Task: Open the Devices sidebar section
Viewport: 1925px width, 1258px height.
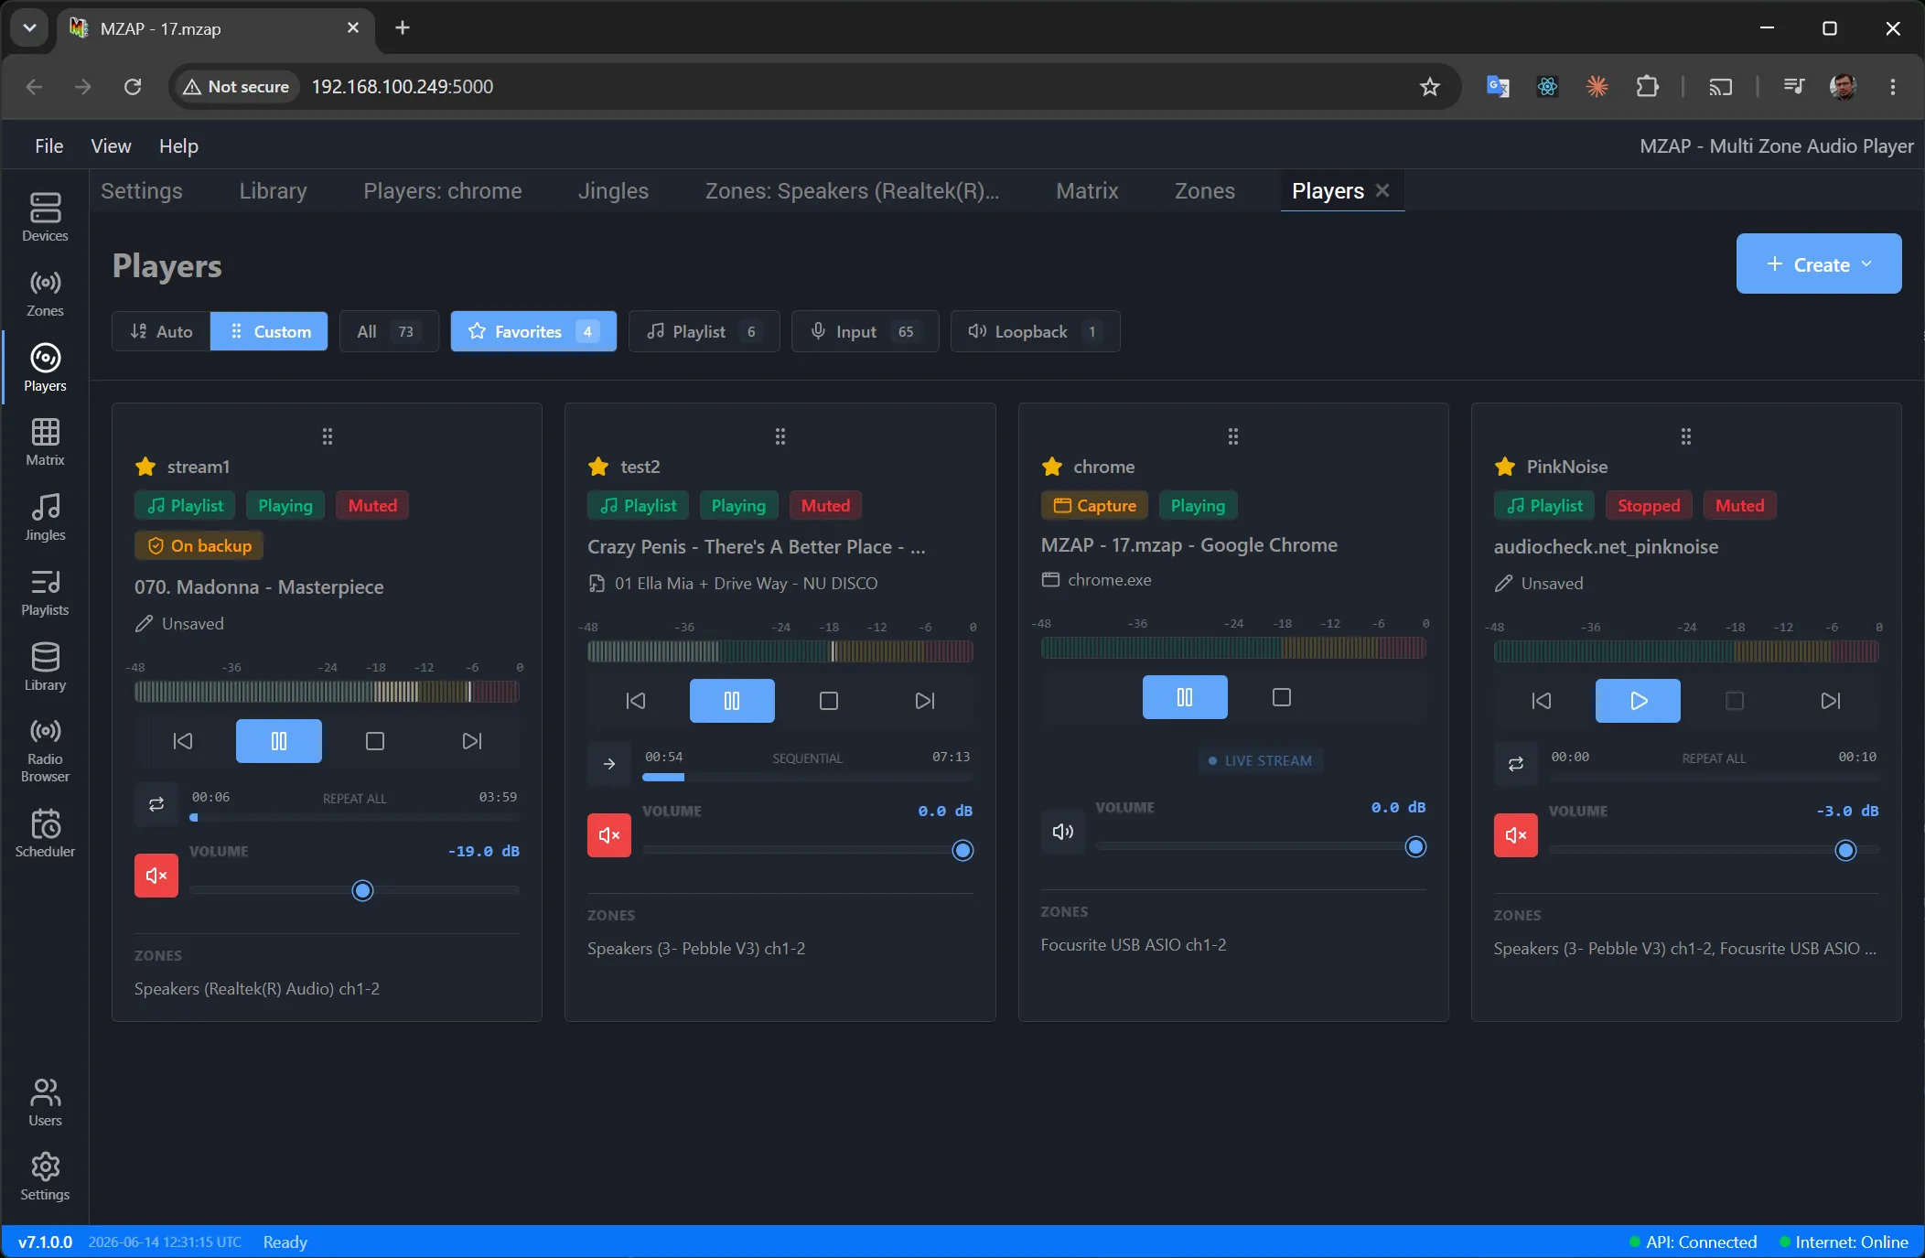Action: tap(45, 217)
